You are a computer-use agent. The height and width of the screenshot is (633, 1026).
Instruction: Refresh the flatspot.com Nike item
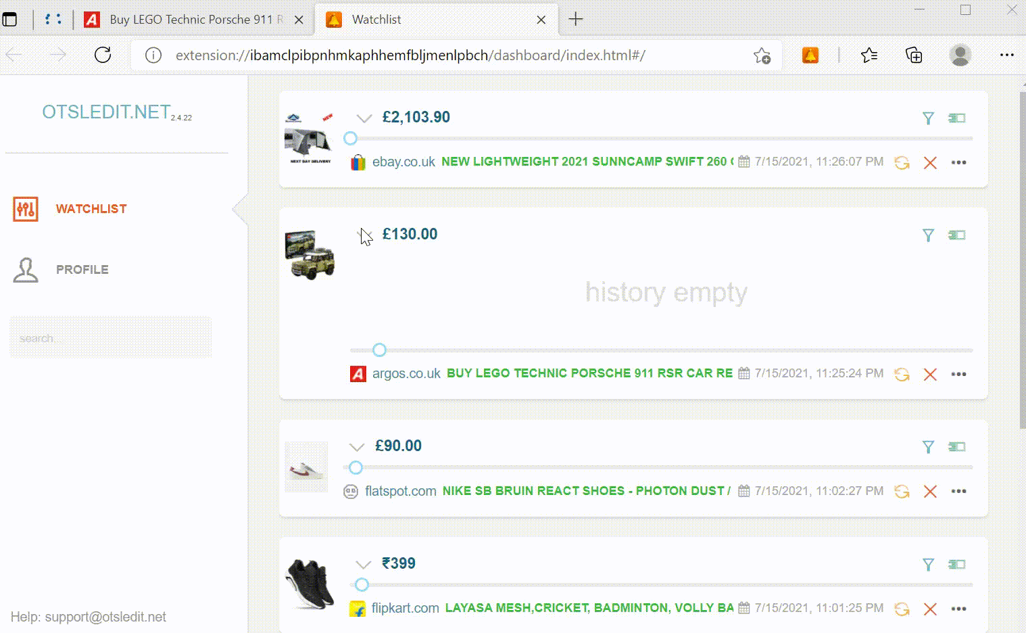(x=902, y=492)
